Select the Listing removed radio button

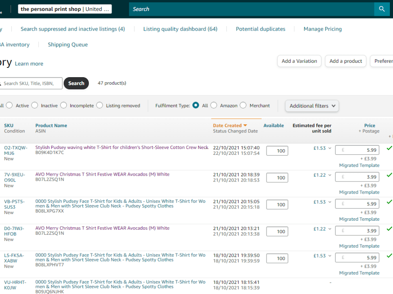pyautogui.click(x=99, y=105)
